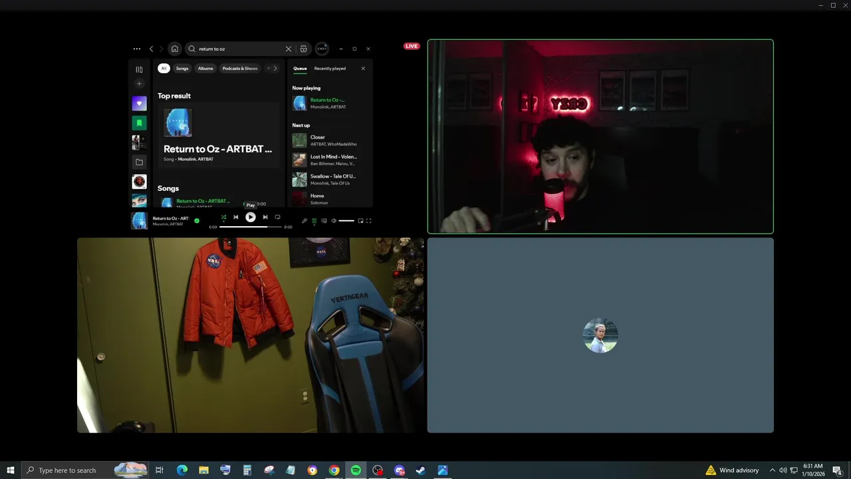Switch to Google Chrome on the taskbar
The width and height of the screenshot is (851, 479).
pyautogui.click(x=334, y=470)
